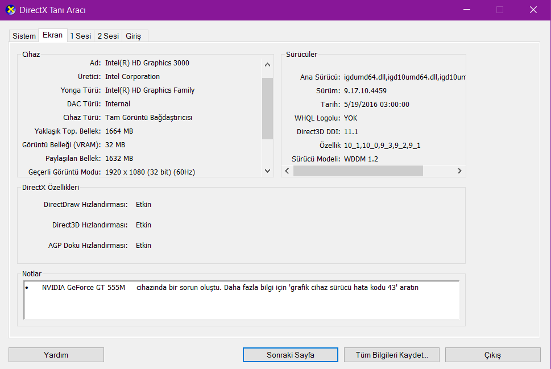This screenshot has width=551, height=369.
Task: Click Sürücüler scroll right arrow
Action: pyautogui.click(x=459, y=171)
